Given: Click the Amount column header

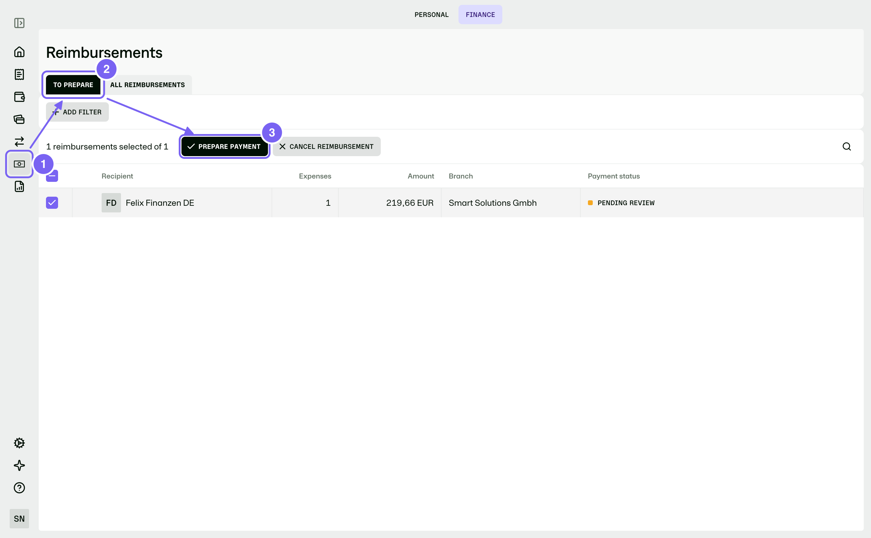Looking at the screenshot, I should click(x=421, y=176).
